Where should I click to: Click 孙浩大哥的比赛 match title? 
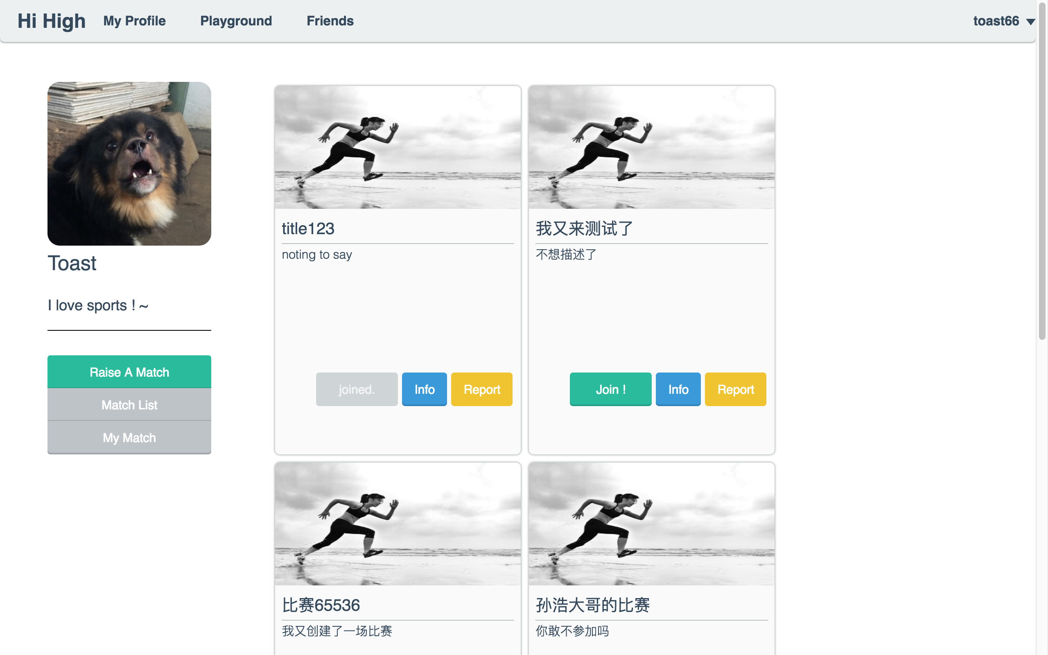[x=592, y=605]
